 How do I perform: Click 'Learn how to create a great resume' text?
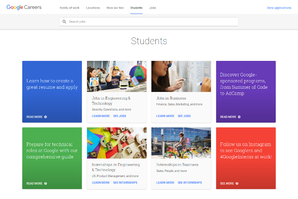coord(52,84)
